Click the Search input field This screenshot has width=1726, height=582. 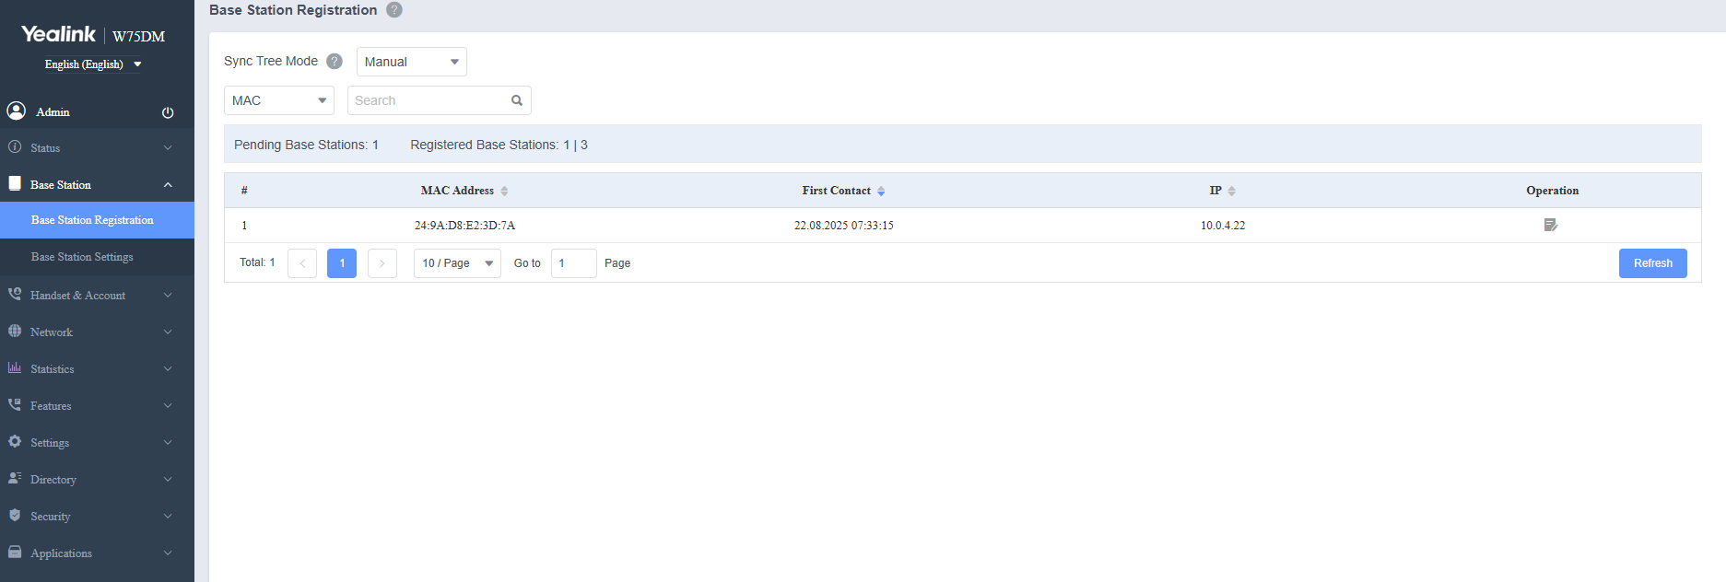440,100
